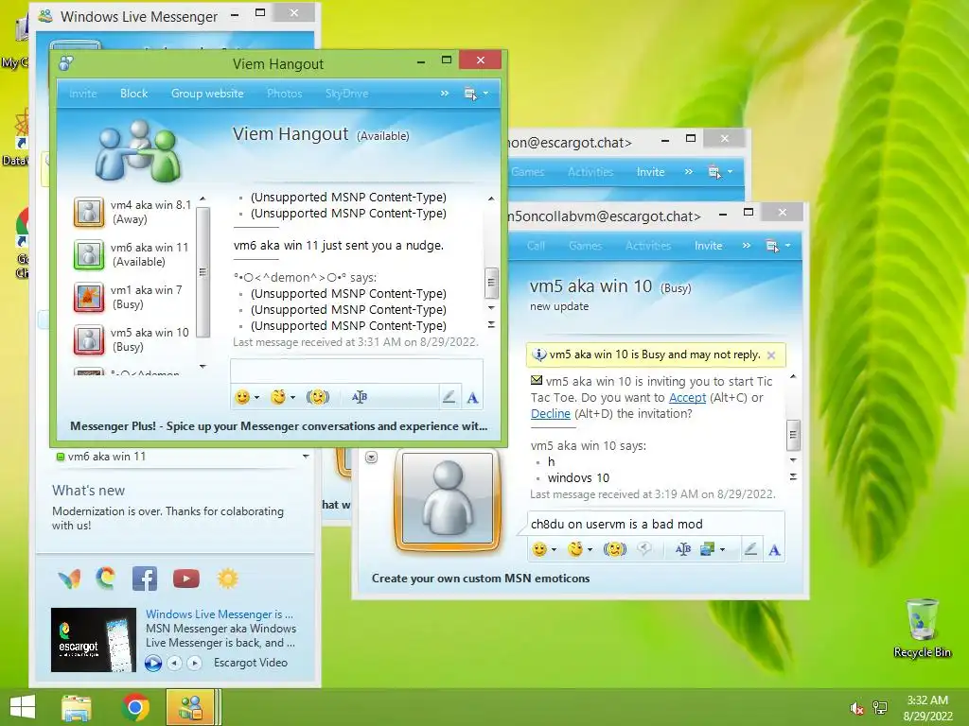969x726 pixels.
Task: Click Invite in back escargot.chat window
Action: (651, 172)
